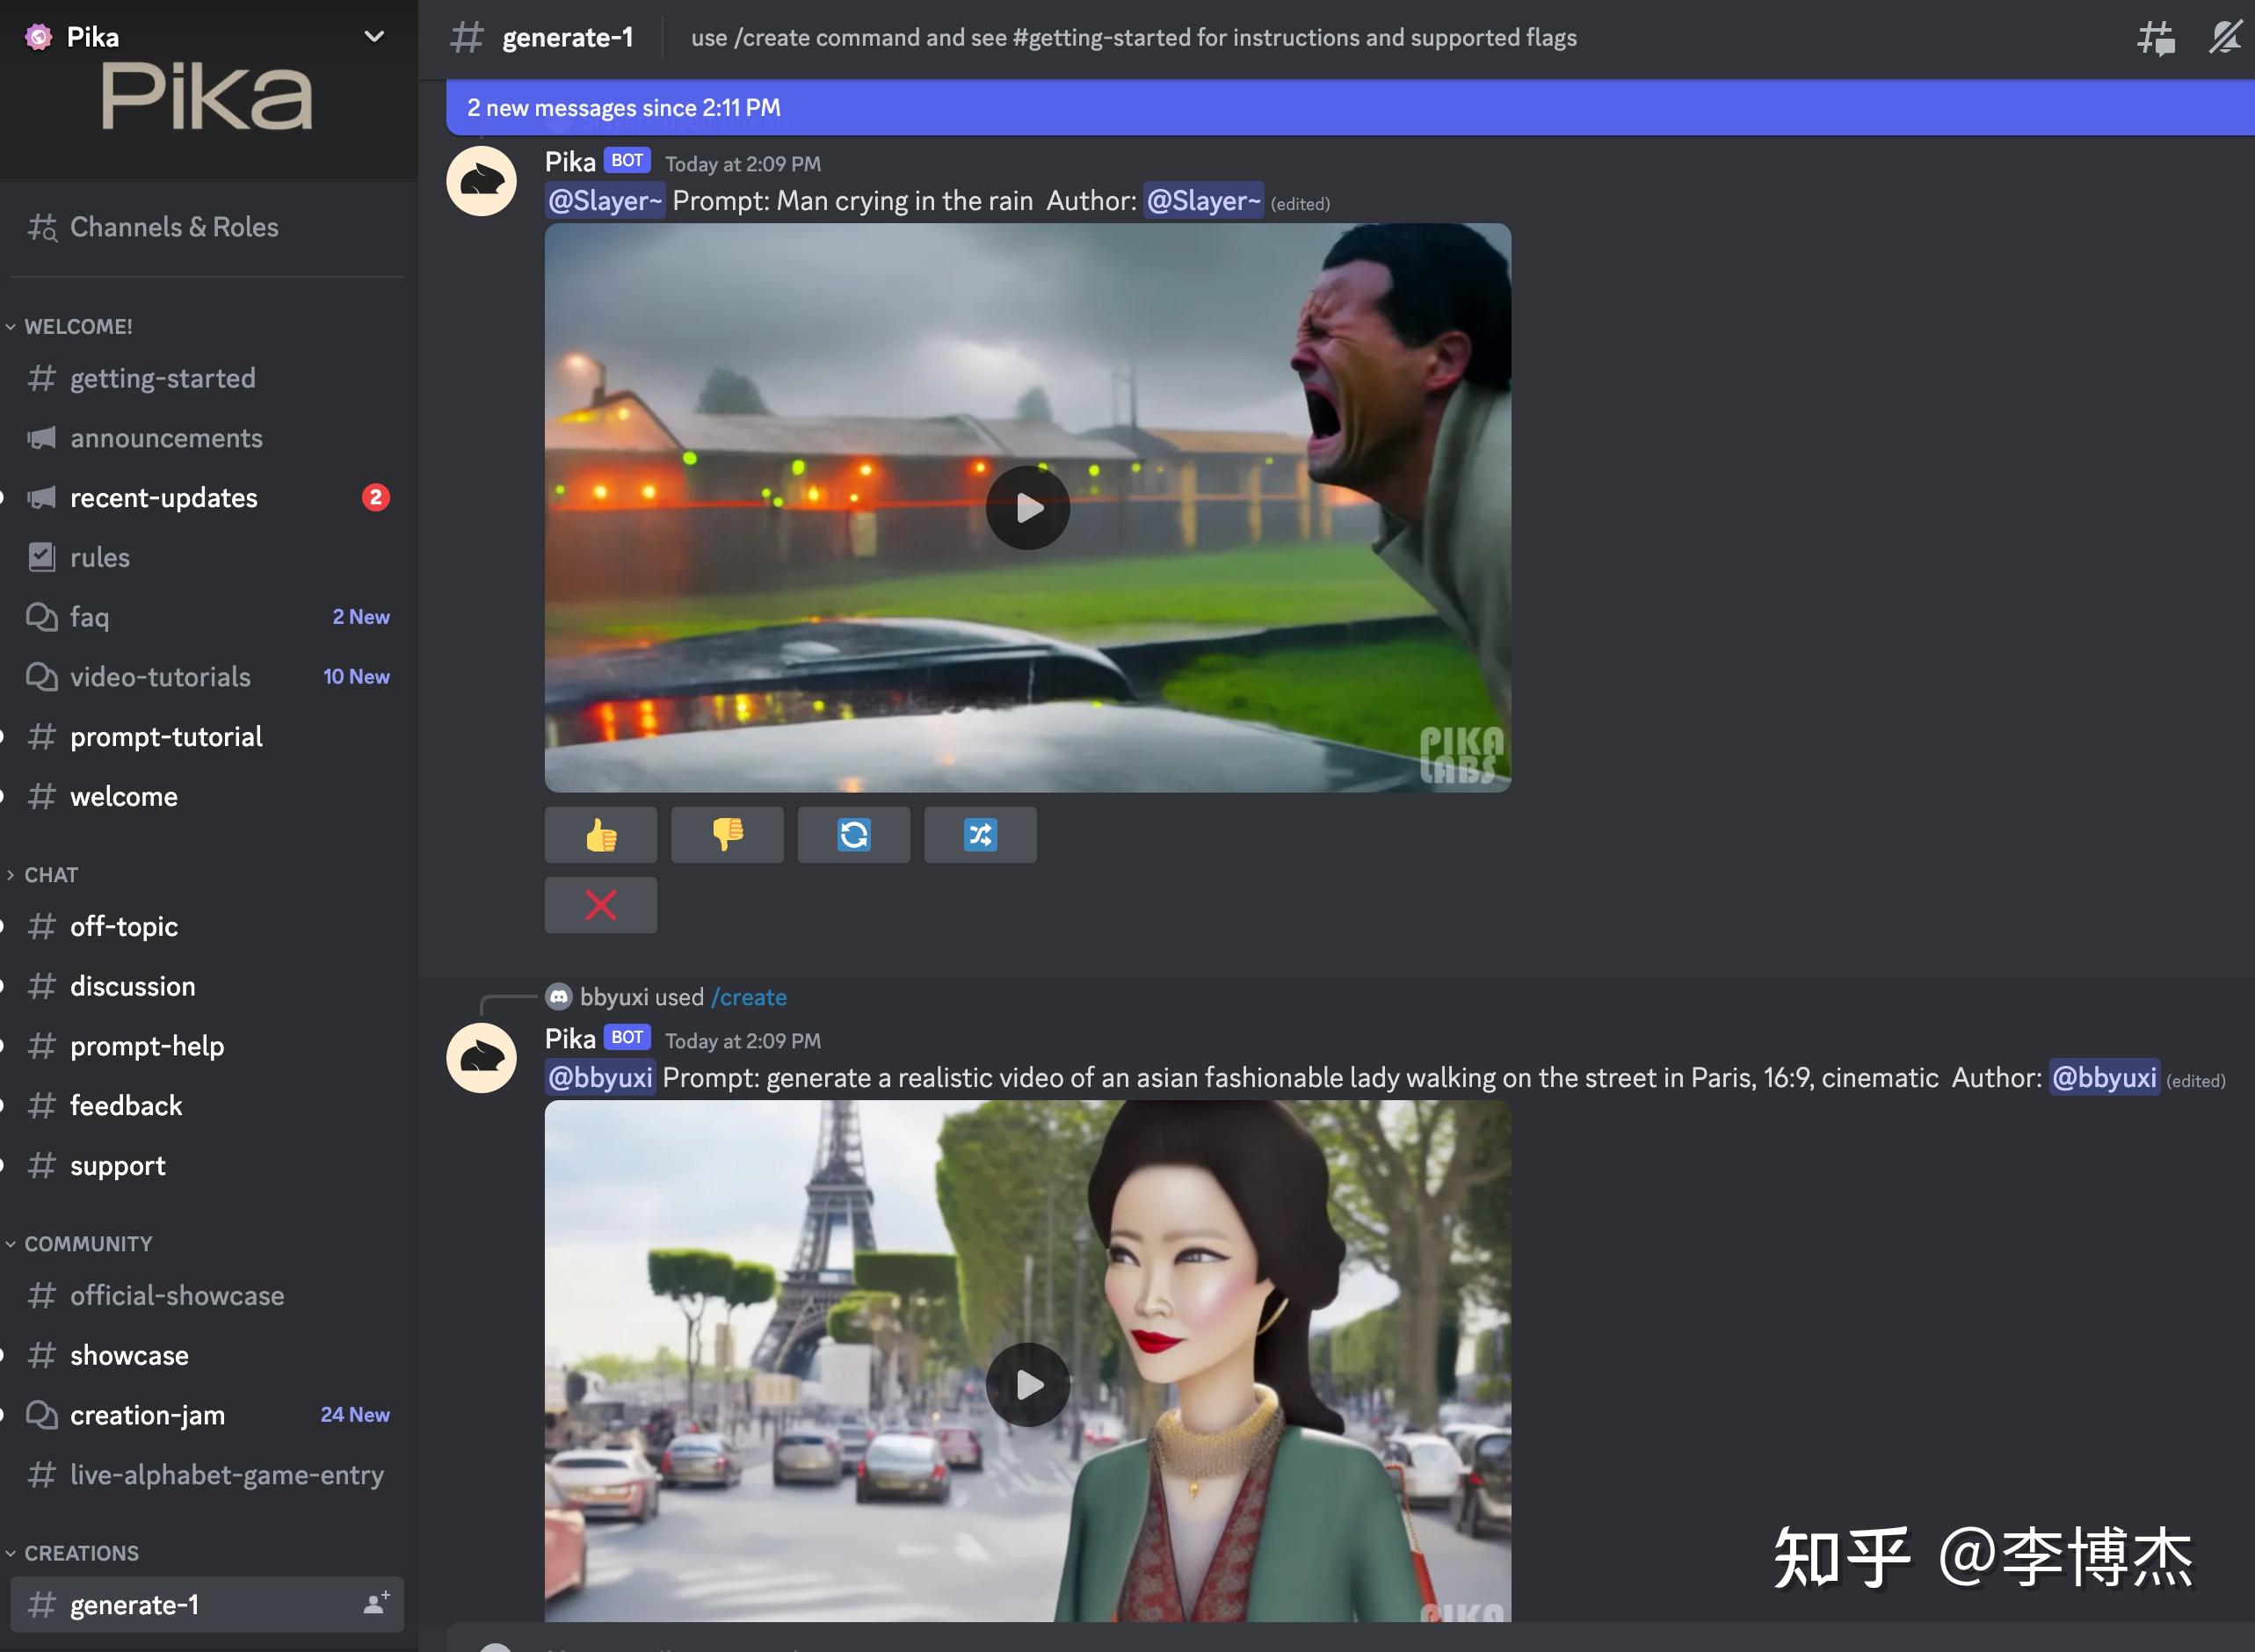2255x1652 pixels.
Task: Click the thumbs up reaction button
Action: click(x=600, y=834)
